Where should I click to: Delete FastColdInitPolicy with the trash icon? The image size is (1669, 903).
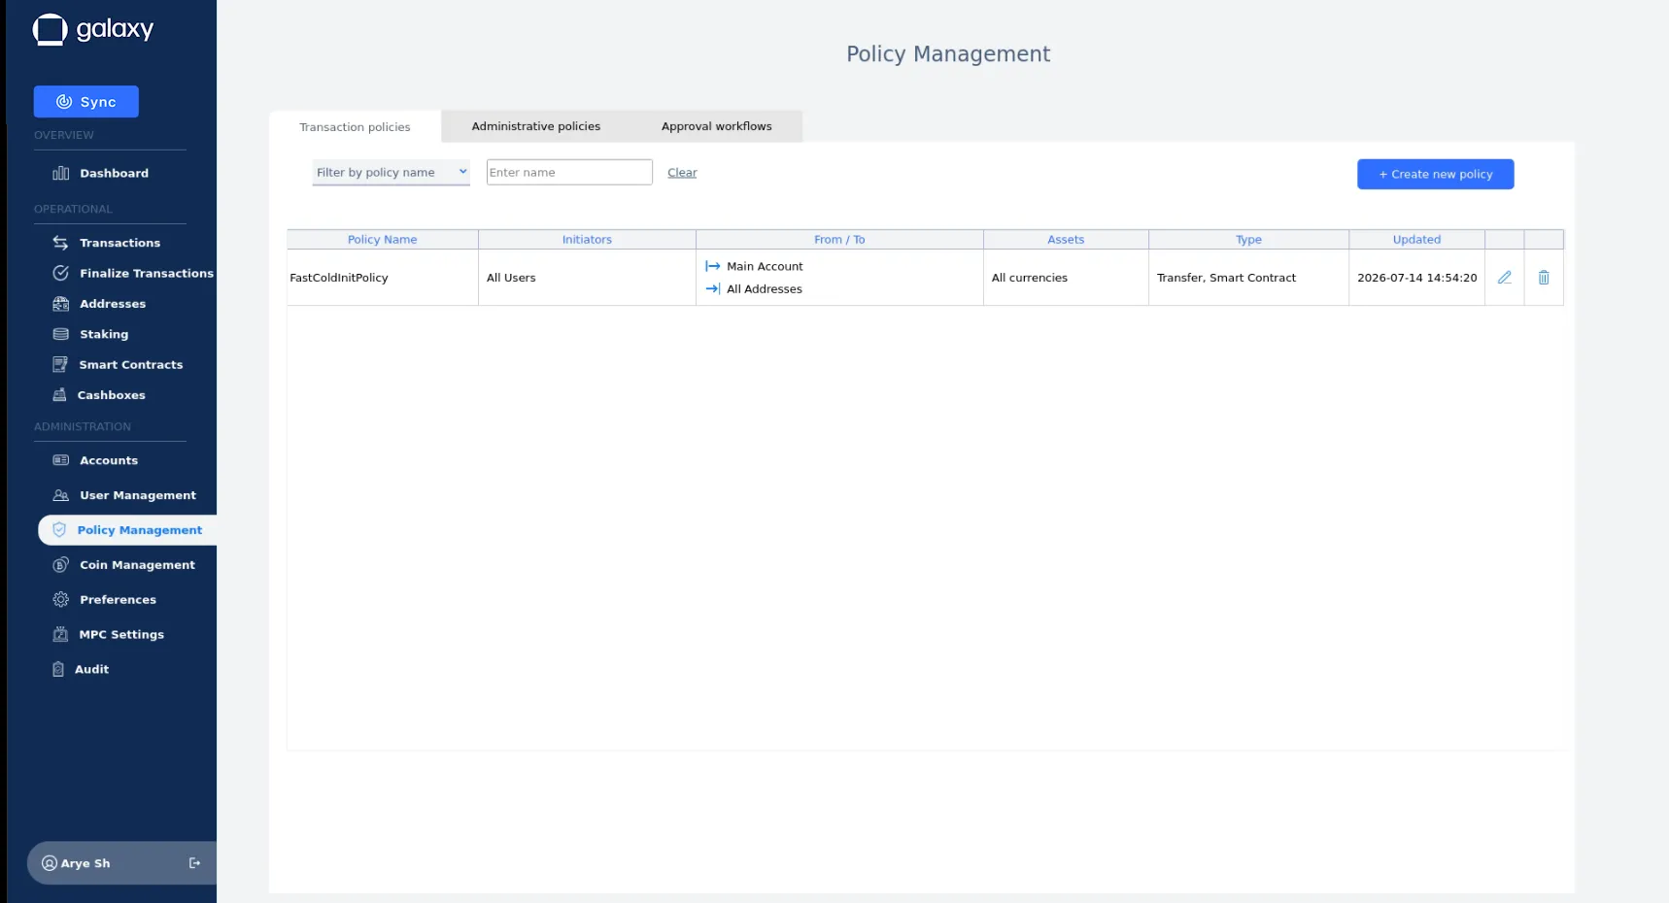(1544, 278)
